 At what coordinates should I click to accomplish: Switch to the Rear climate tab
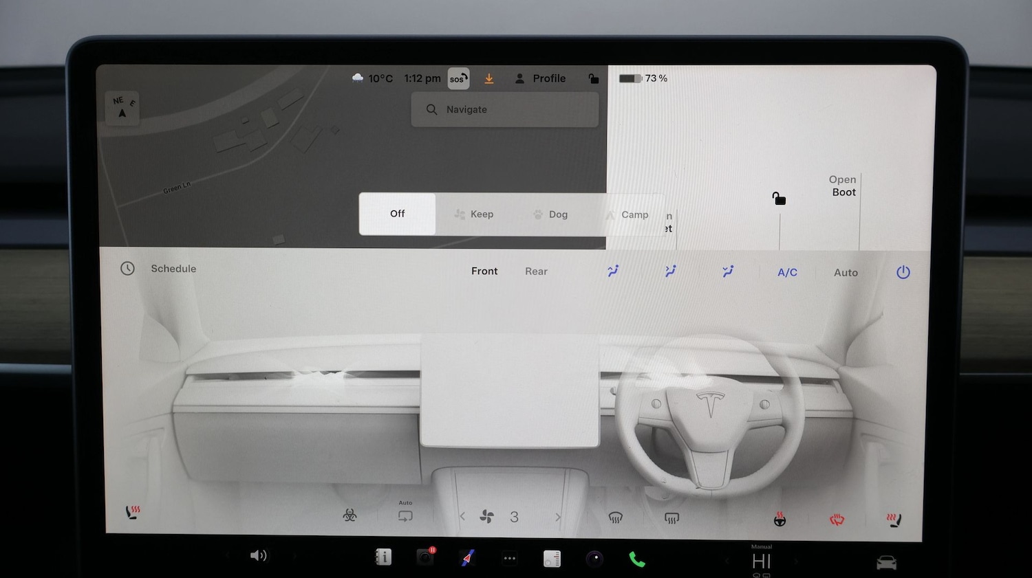point(536,271)
